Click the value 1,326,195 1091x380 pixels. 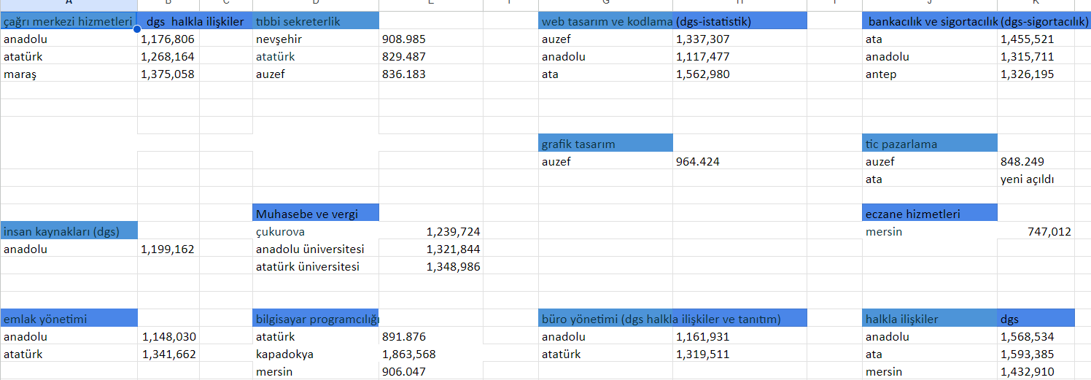coord(1036,74)
